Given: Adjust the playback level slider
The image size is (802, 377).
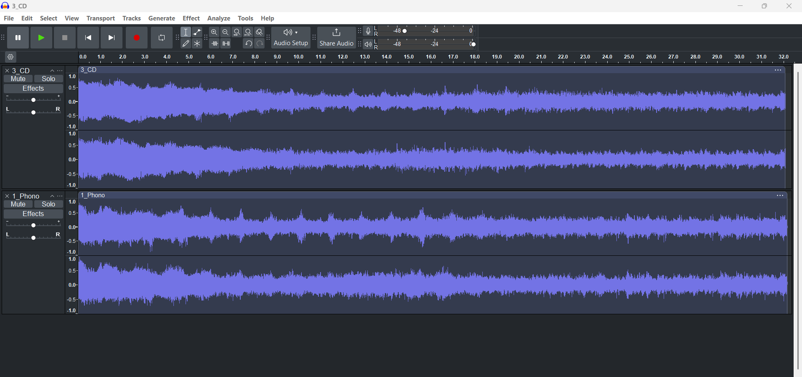Looking at the screenshot, I should pos(473,44).
